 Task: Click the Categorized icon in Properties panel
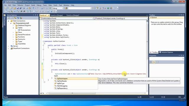point(151,62)
